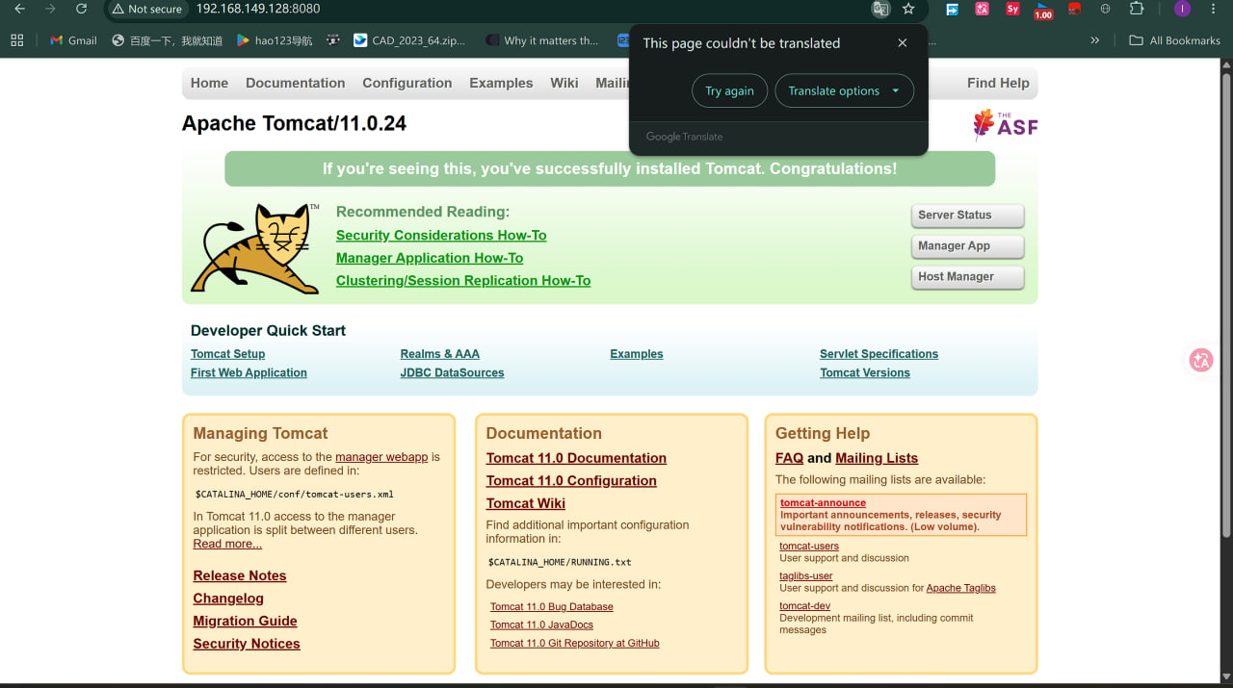The width and height of the screenshot is (1233, 688).
Task: Open the CAD_2023_64.zip bookmark
Action: click(409, 40)
